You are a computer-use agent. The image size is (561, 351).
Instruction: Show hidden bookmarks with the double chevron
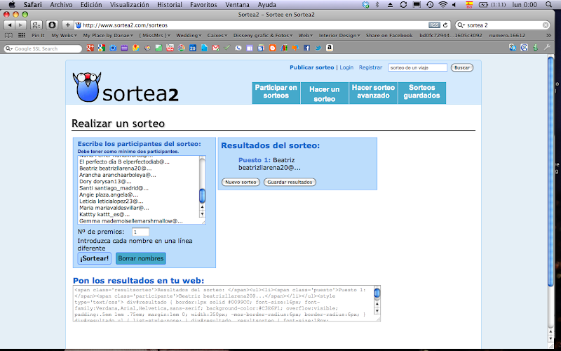(548, 36)
